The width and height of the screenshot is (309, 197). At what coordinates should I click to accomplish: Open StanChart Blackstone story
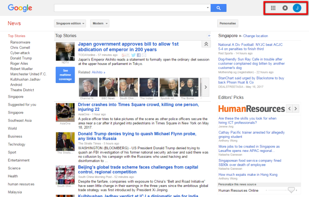[x=251, y=80]
